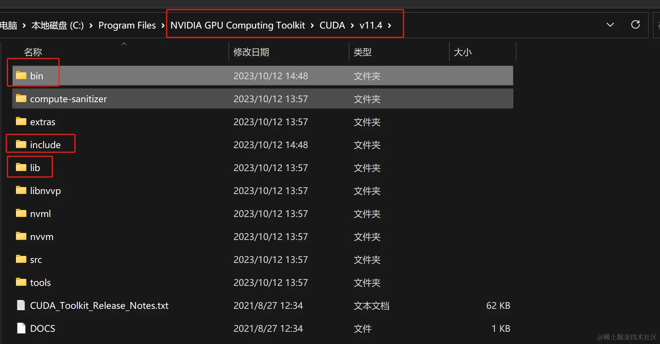Viewport: 660px width, 344px height.
Task: Click the 文本文档 type cell
Action: pos(372,305)
